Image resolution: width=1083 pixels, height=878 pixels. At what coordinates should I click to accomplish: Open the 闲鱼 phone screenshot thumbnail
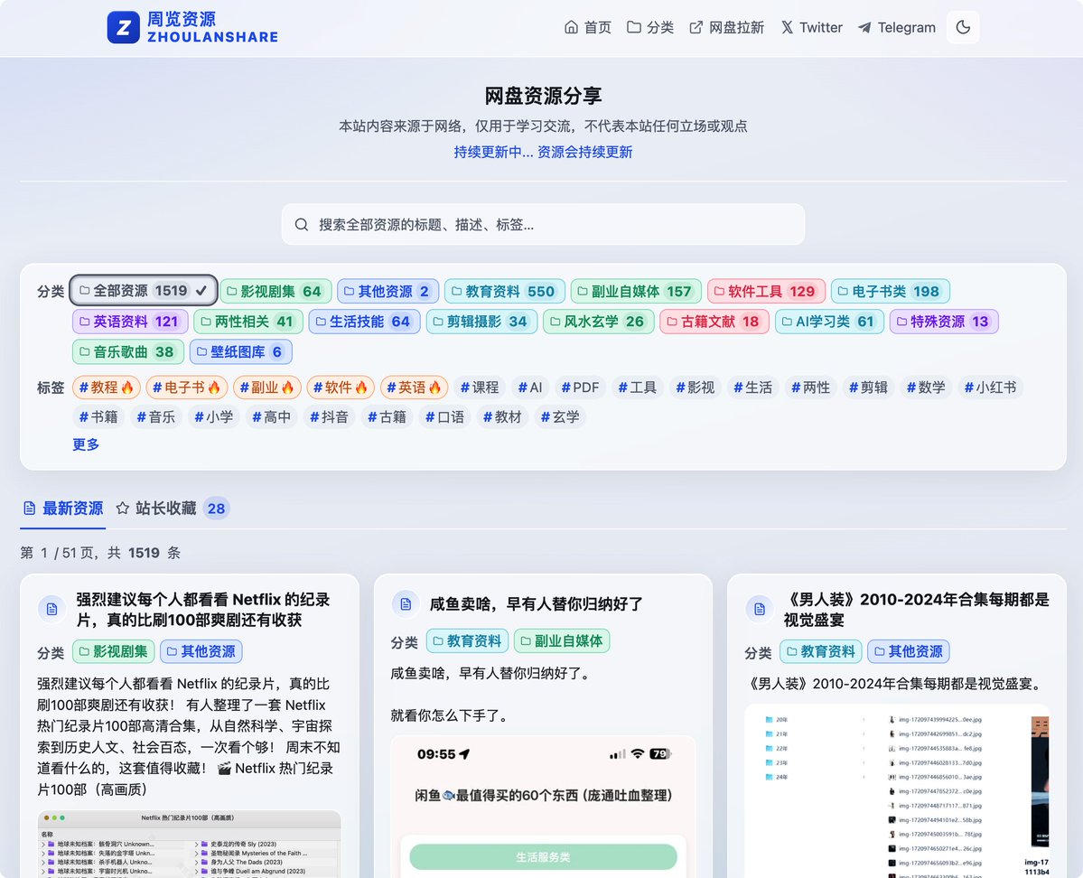tap(543, 807)
